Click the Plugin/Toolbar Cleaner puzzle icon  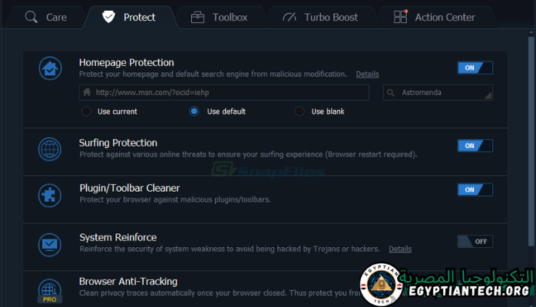(50, 193)
